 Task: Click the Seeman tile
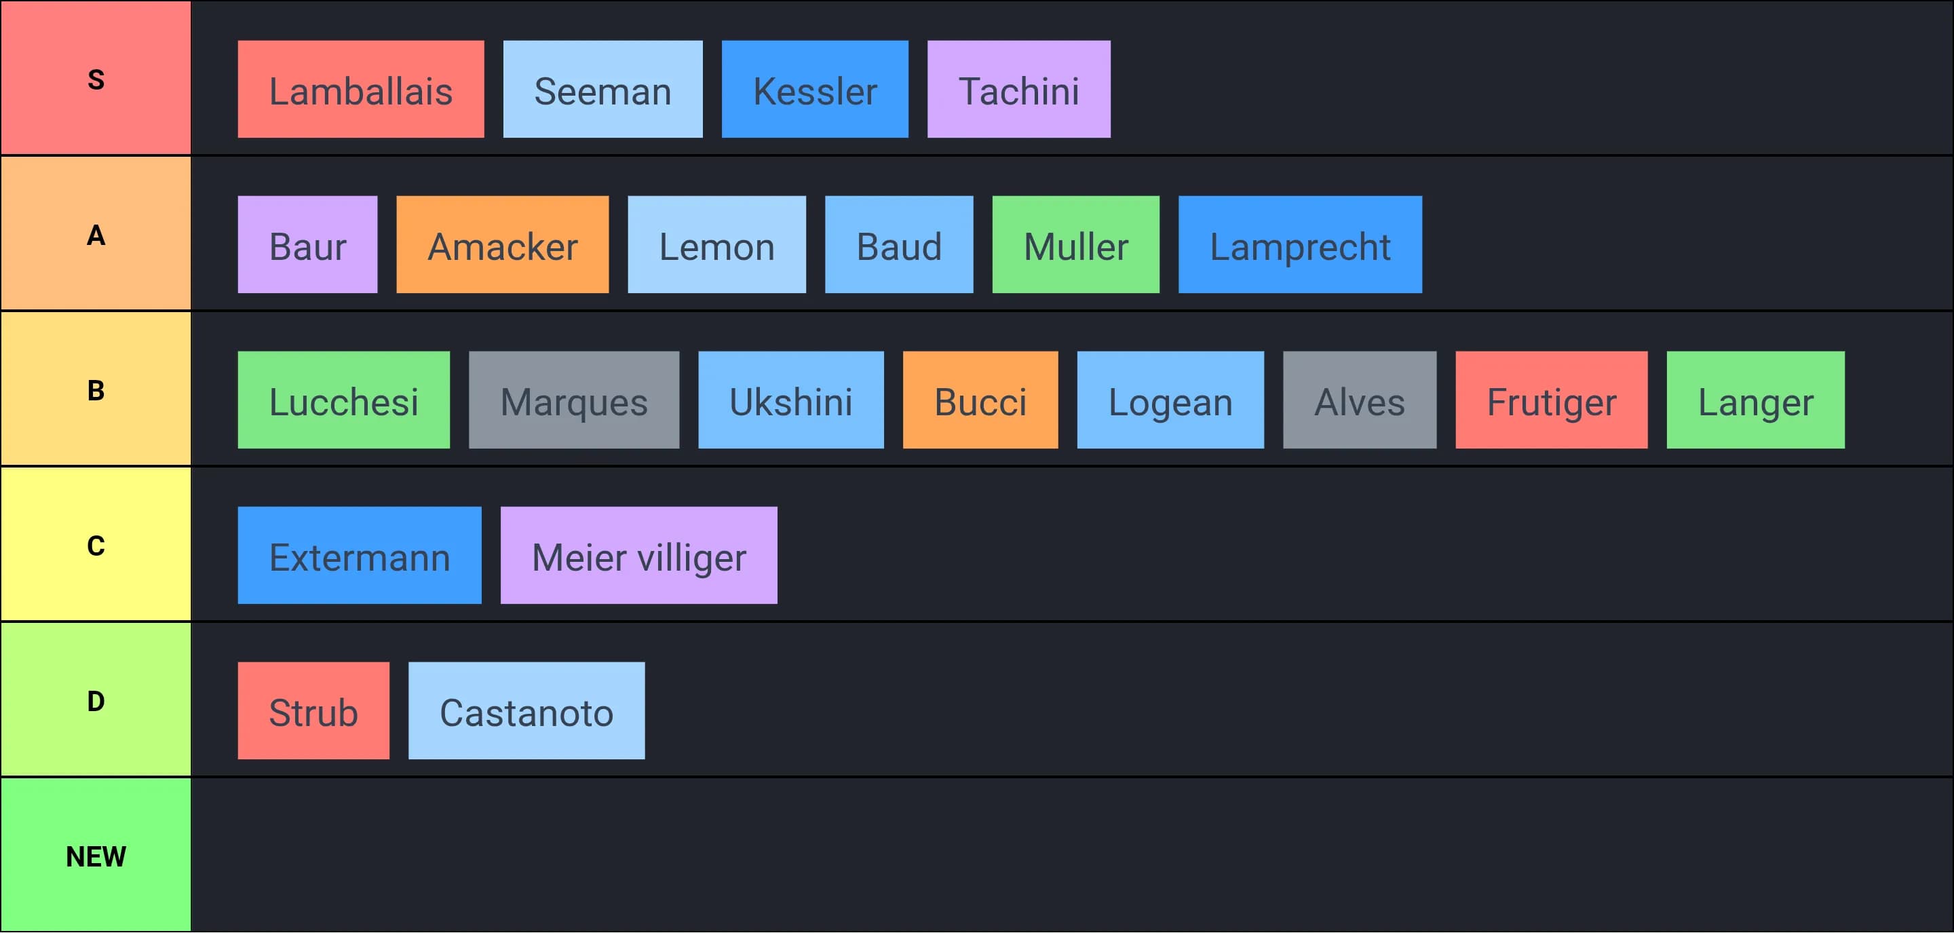(x=602, y=90)
